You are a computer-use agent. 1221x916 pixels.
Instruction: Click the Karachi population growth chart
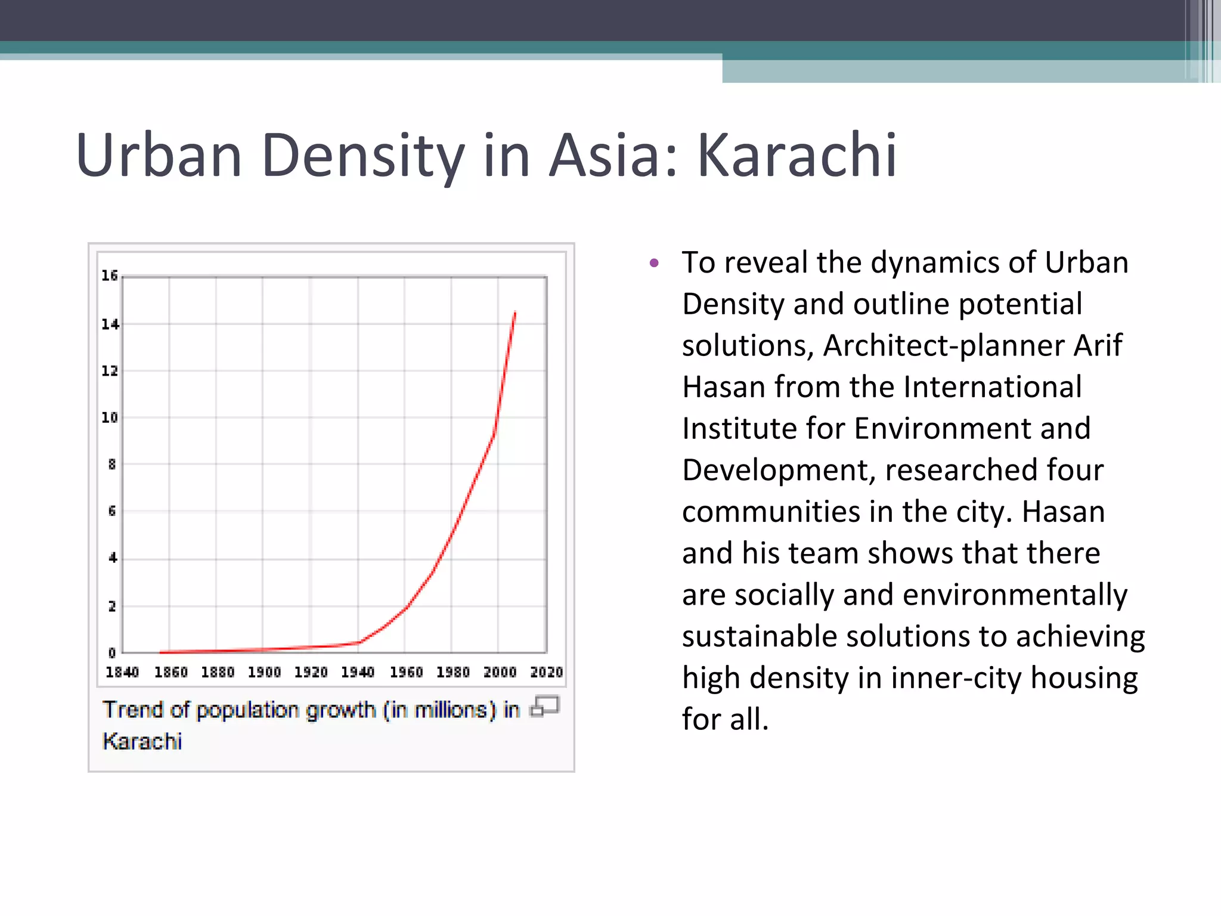(331, 469)
